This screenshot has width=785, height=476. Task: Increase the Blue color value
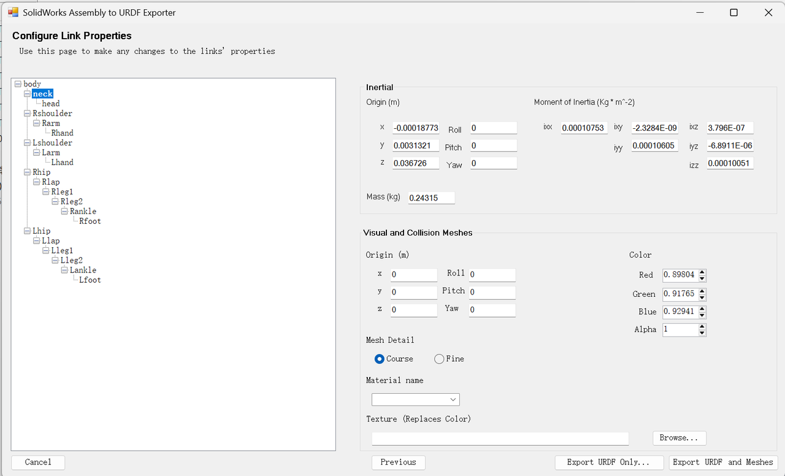(702, 309)
